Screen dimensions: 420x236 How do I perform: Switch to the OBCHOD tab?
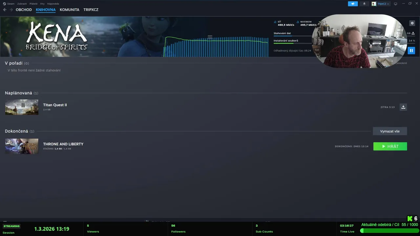coord(24,10)
